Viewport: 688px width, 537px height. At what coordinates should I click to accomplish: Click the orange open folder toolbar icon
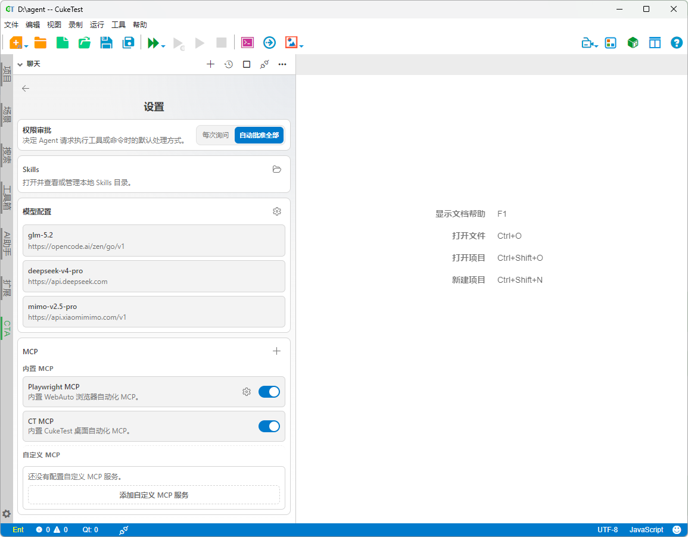41,42
